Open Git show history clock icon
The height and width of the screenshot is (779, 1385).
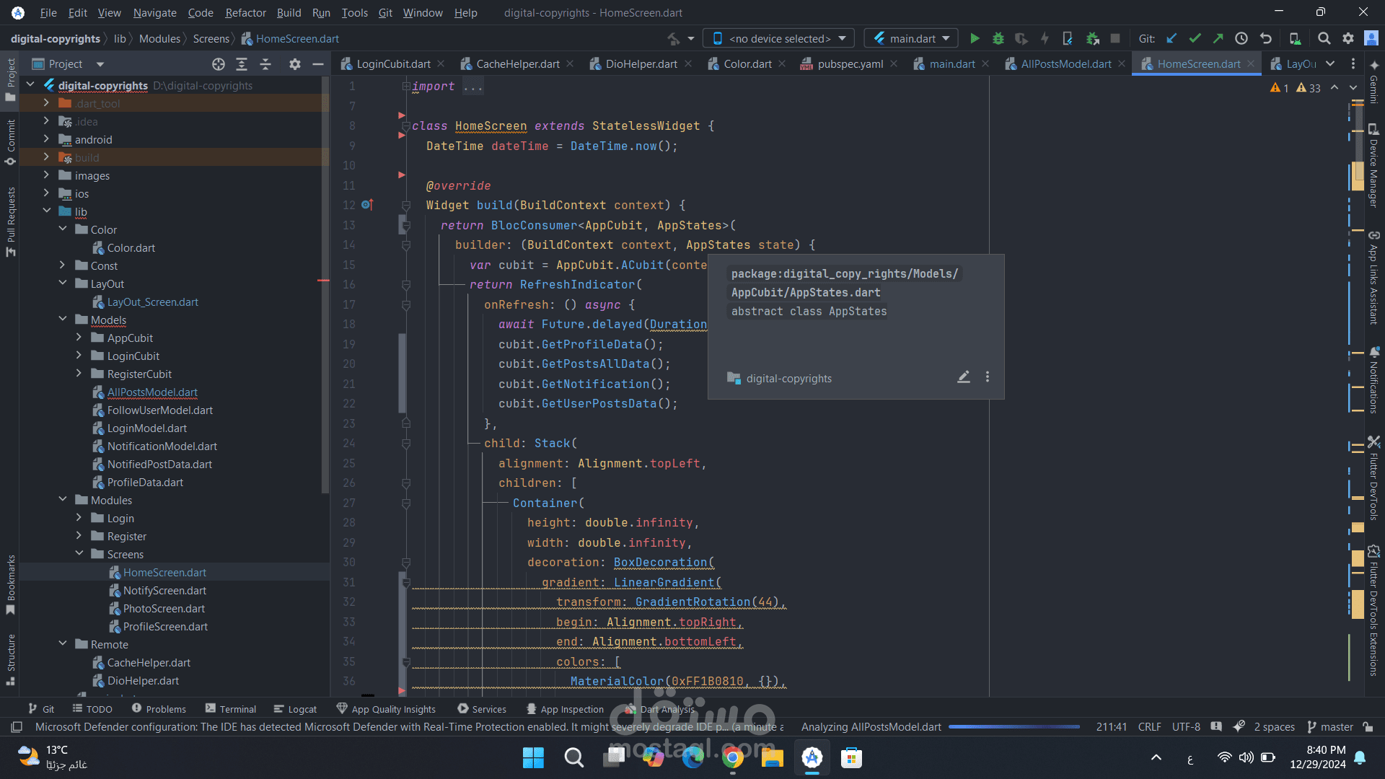(1241, 39)
